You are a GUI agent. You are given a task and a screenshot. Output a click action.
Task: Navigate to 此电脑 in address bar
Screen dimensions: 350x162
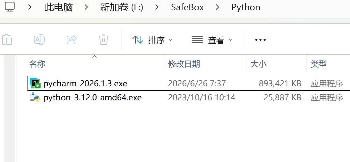[59, 7]
